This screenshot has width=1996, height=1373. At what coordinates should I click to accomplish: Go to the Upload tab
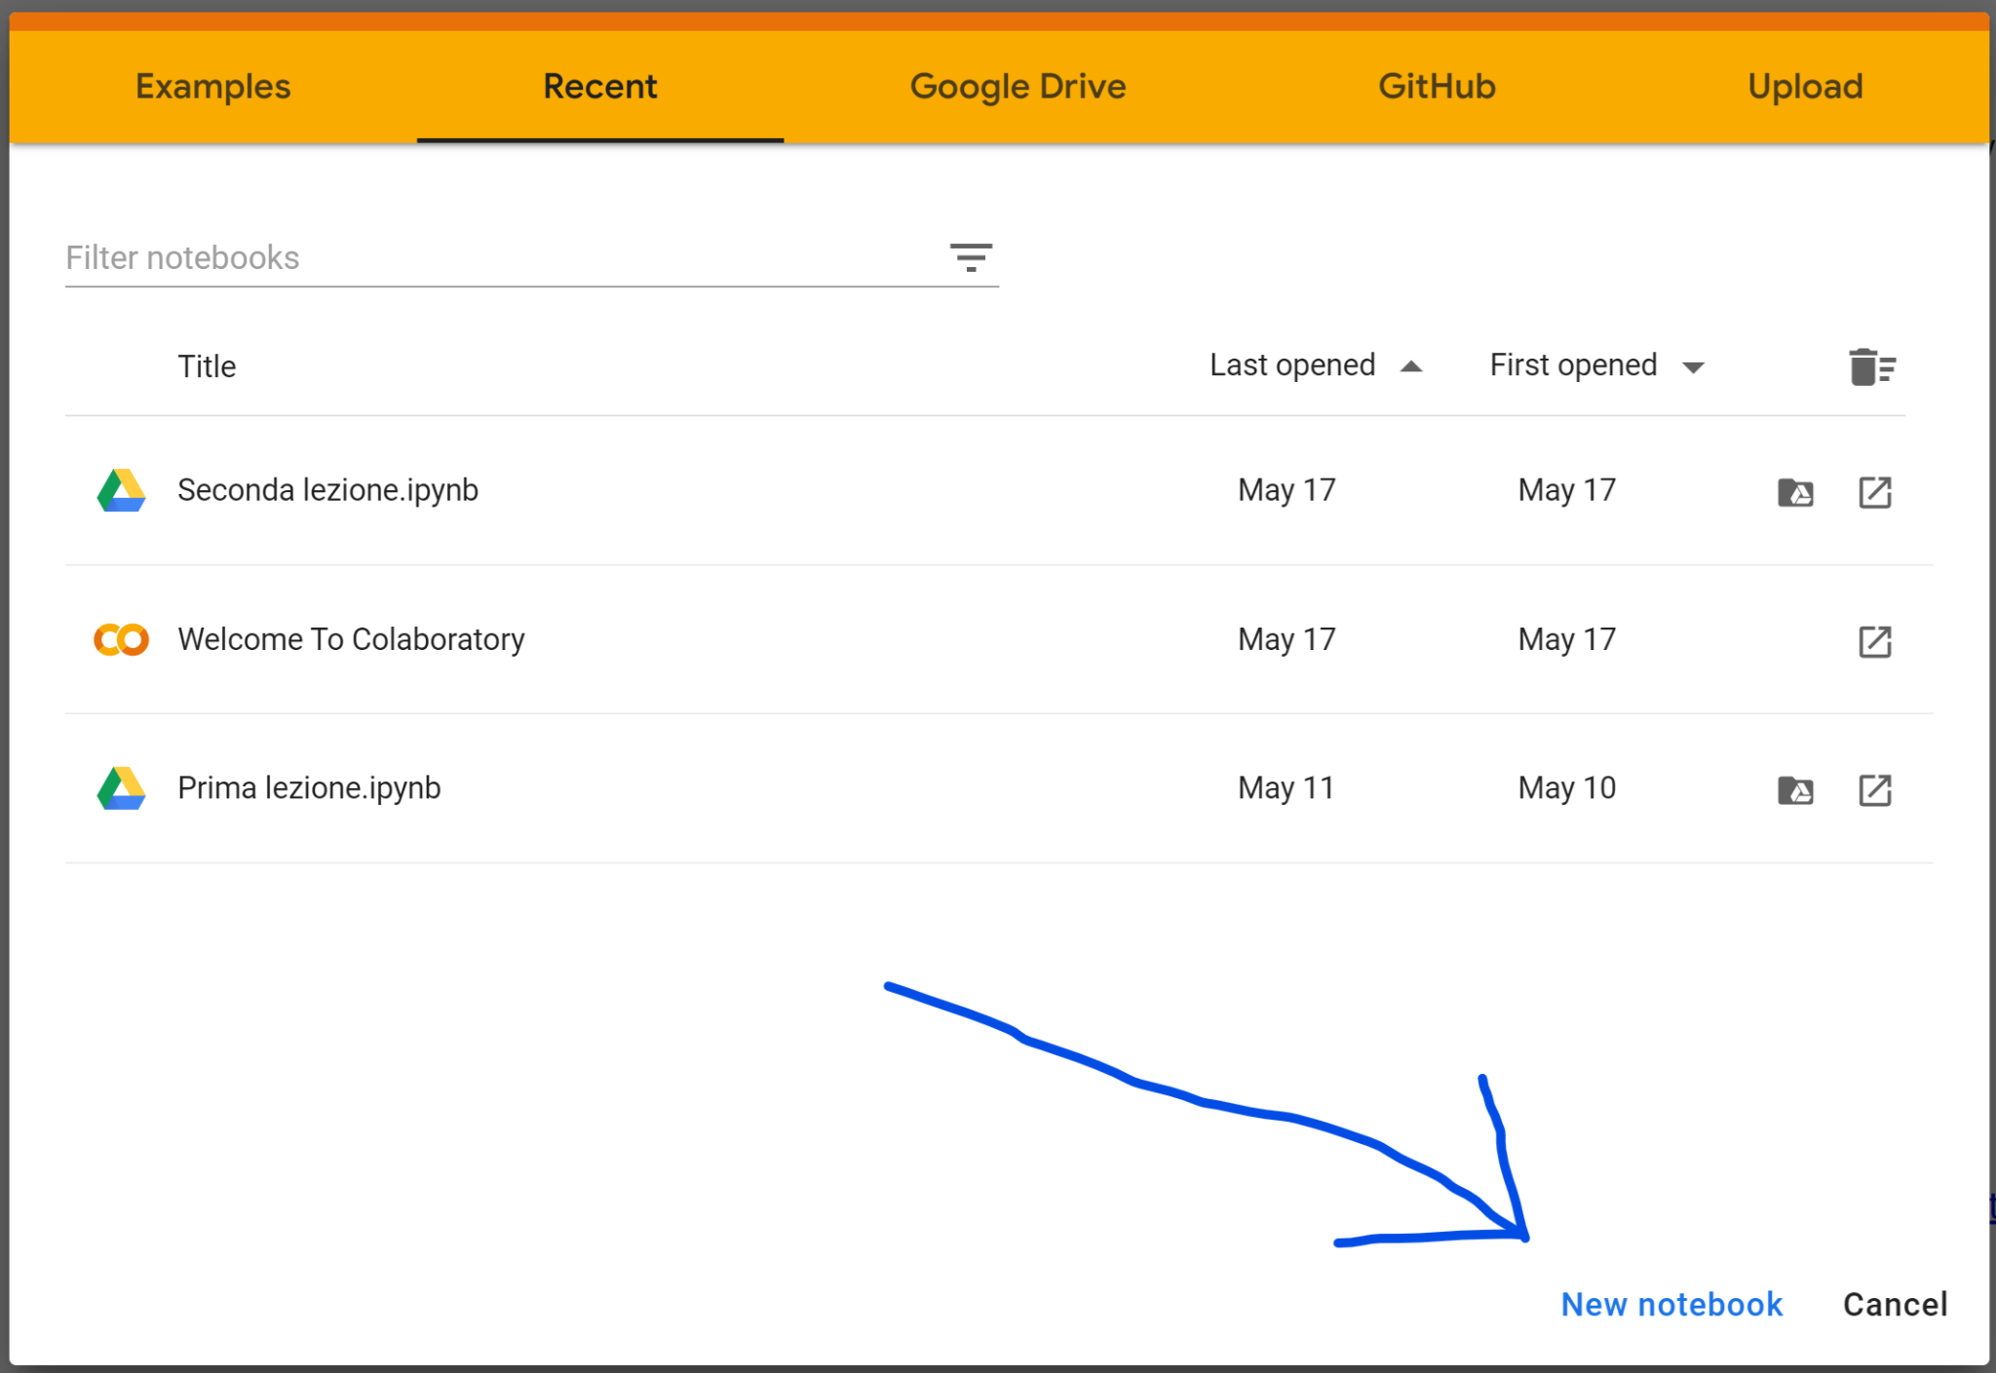tap(1804, 87)
